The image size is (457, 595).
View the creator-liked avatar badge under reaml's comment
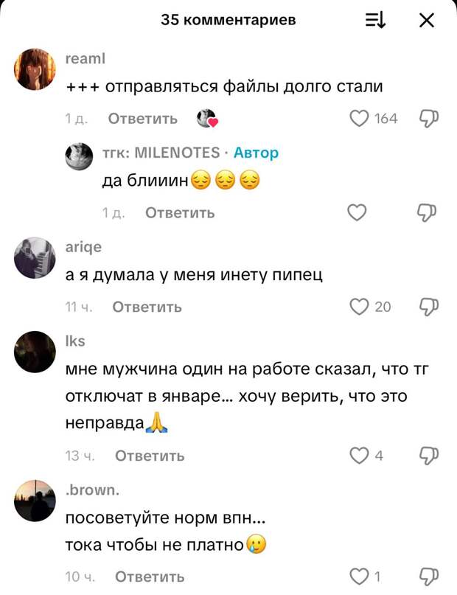click(207, 119)
